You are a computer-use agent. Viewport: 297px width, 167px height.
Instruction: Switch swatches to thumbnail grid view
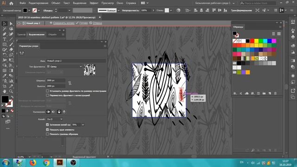(x=279, y=34)
